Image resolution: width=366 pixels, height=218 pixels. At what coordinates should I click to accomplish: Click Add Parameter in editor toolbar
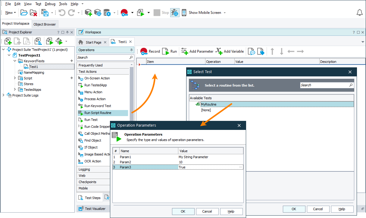pyautogui.click(x=197, y=51)
